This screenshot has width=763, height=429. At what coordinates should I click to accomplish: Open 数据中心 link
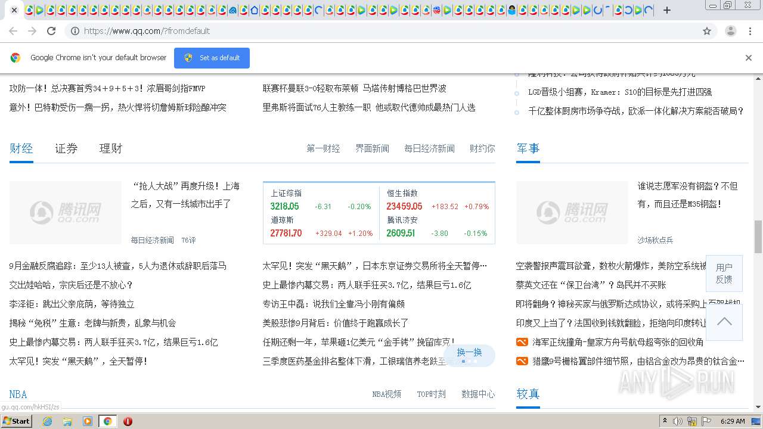[x=478, y=394]
